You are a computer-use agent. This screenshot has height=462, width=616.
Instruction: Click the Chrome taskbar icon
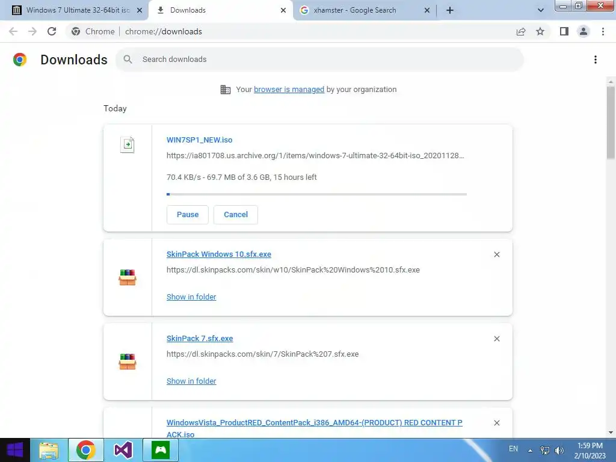86,450
